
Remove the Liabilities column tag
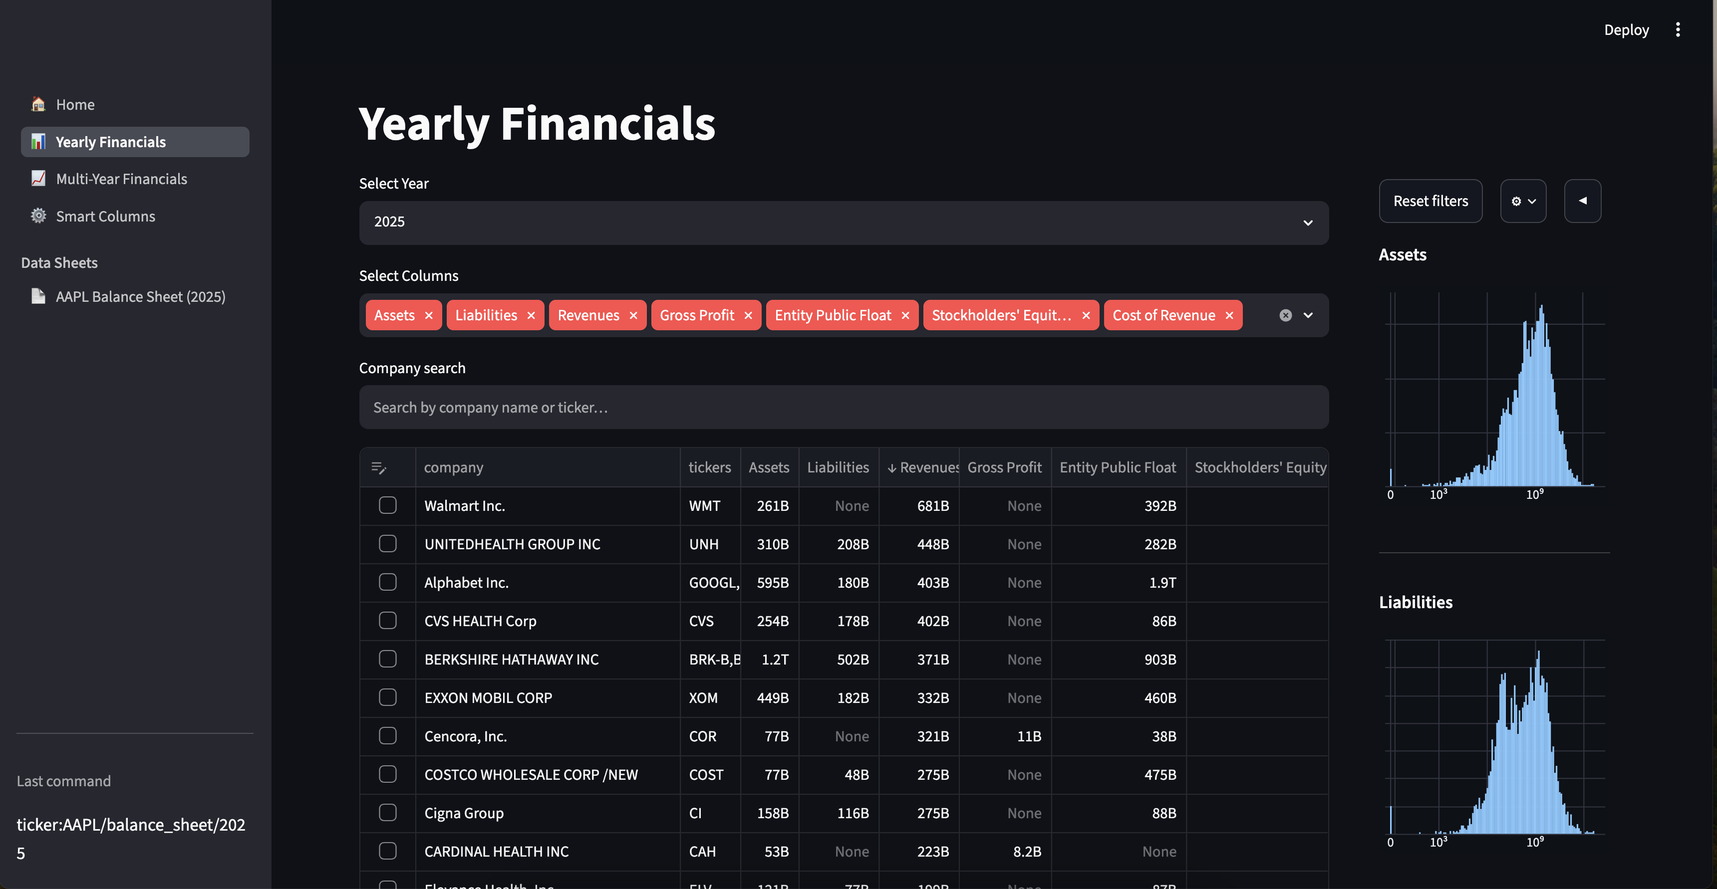click(x=531, y=315)
